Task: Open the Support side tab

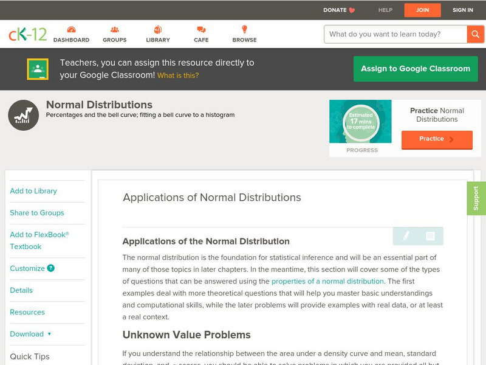Action: [476, 198]
